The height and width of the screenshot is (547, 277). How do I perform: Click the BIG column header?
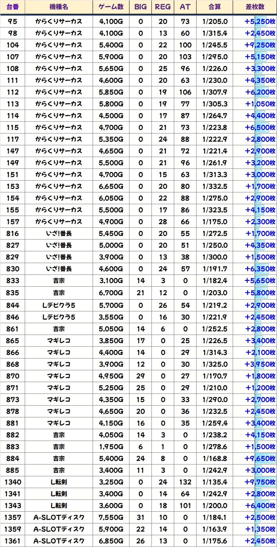[x=141, y=7]
